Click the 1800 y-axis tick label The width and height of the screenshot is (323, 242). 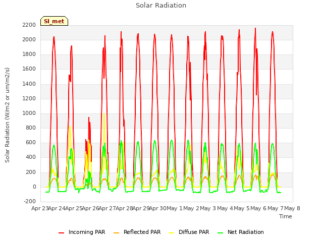coord(29,54)
